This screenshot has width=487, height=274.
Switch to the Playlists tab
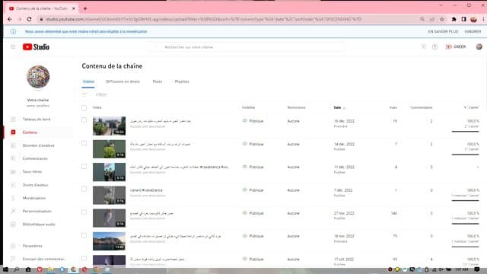point(182,81)
